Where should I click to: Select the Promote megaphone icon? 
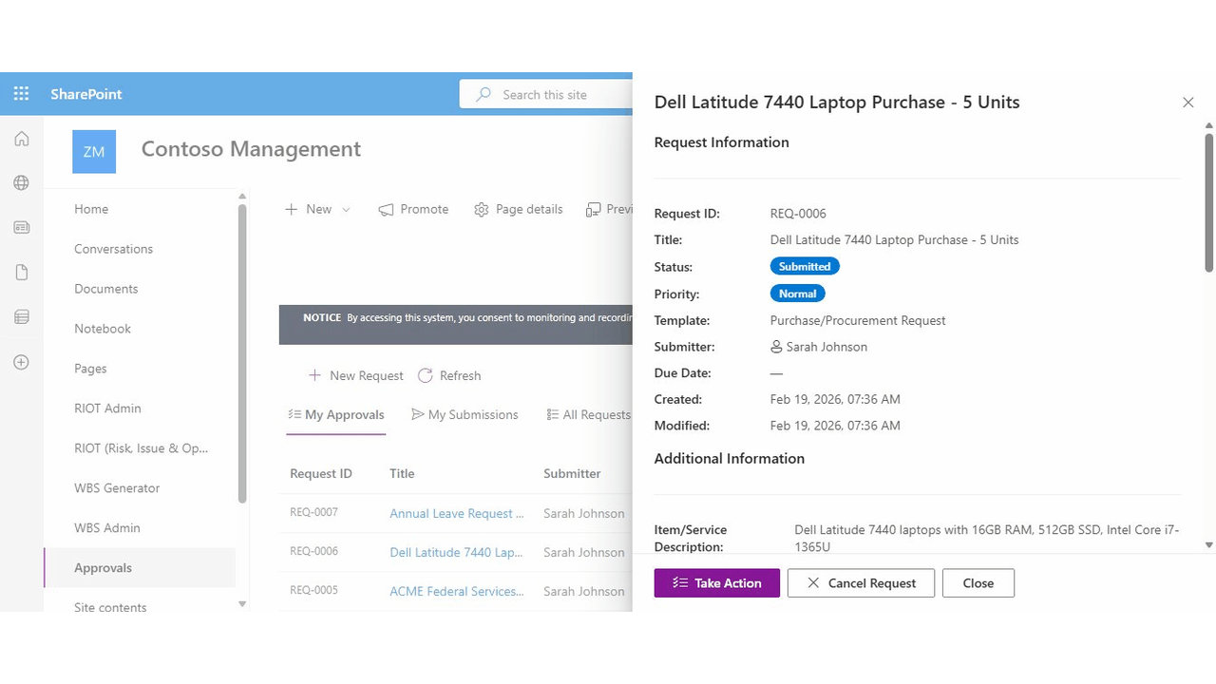(x=385, y=209)
